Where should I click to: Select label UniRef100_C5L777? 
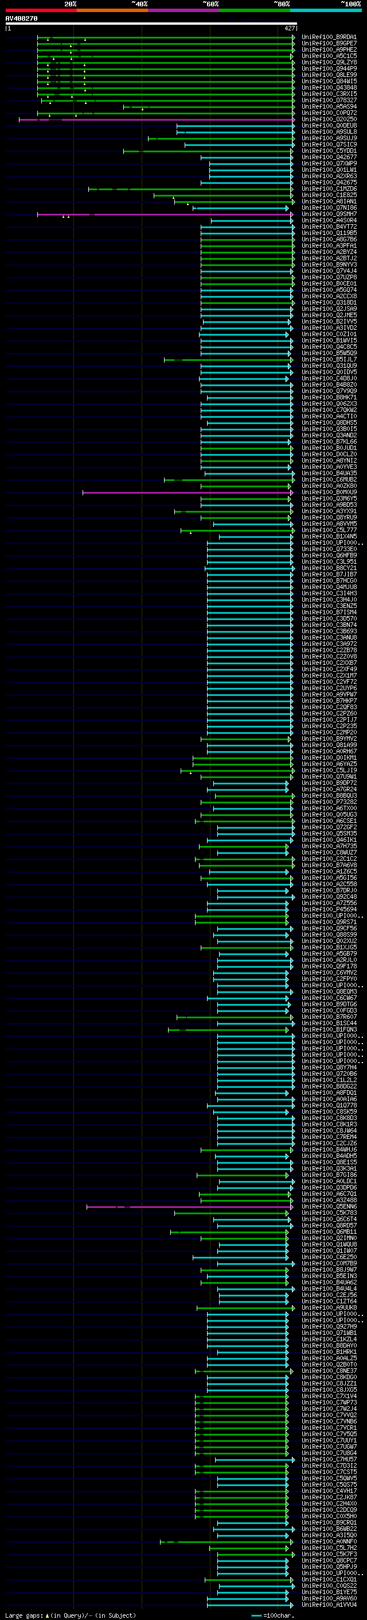click(x=329, y=530)
